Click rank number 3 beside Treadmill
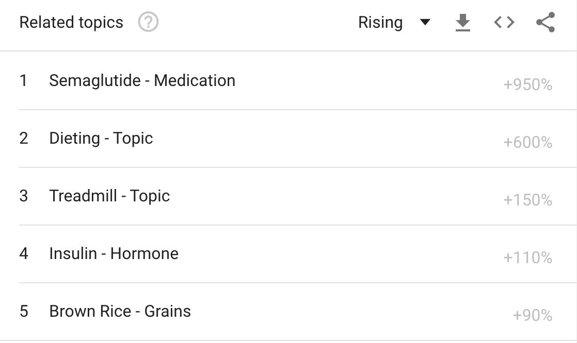The width and height of the screenshot is (577, 343). coord(24,196)
